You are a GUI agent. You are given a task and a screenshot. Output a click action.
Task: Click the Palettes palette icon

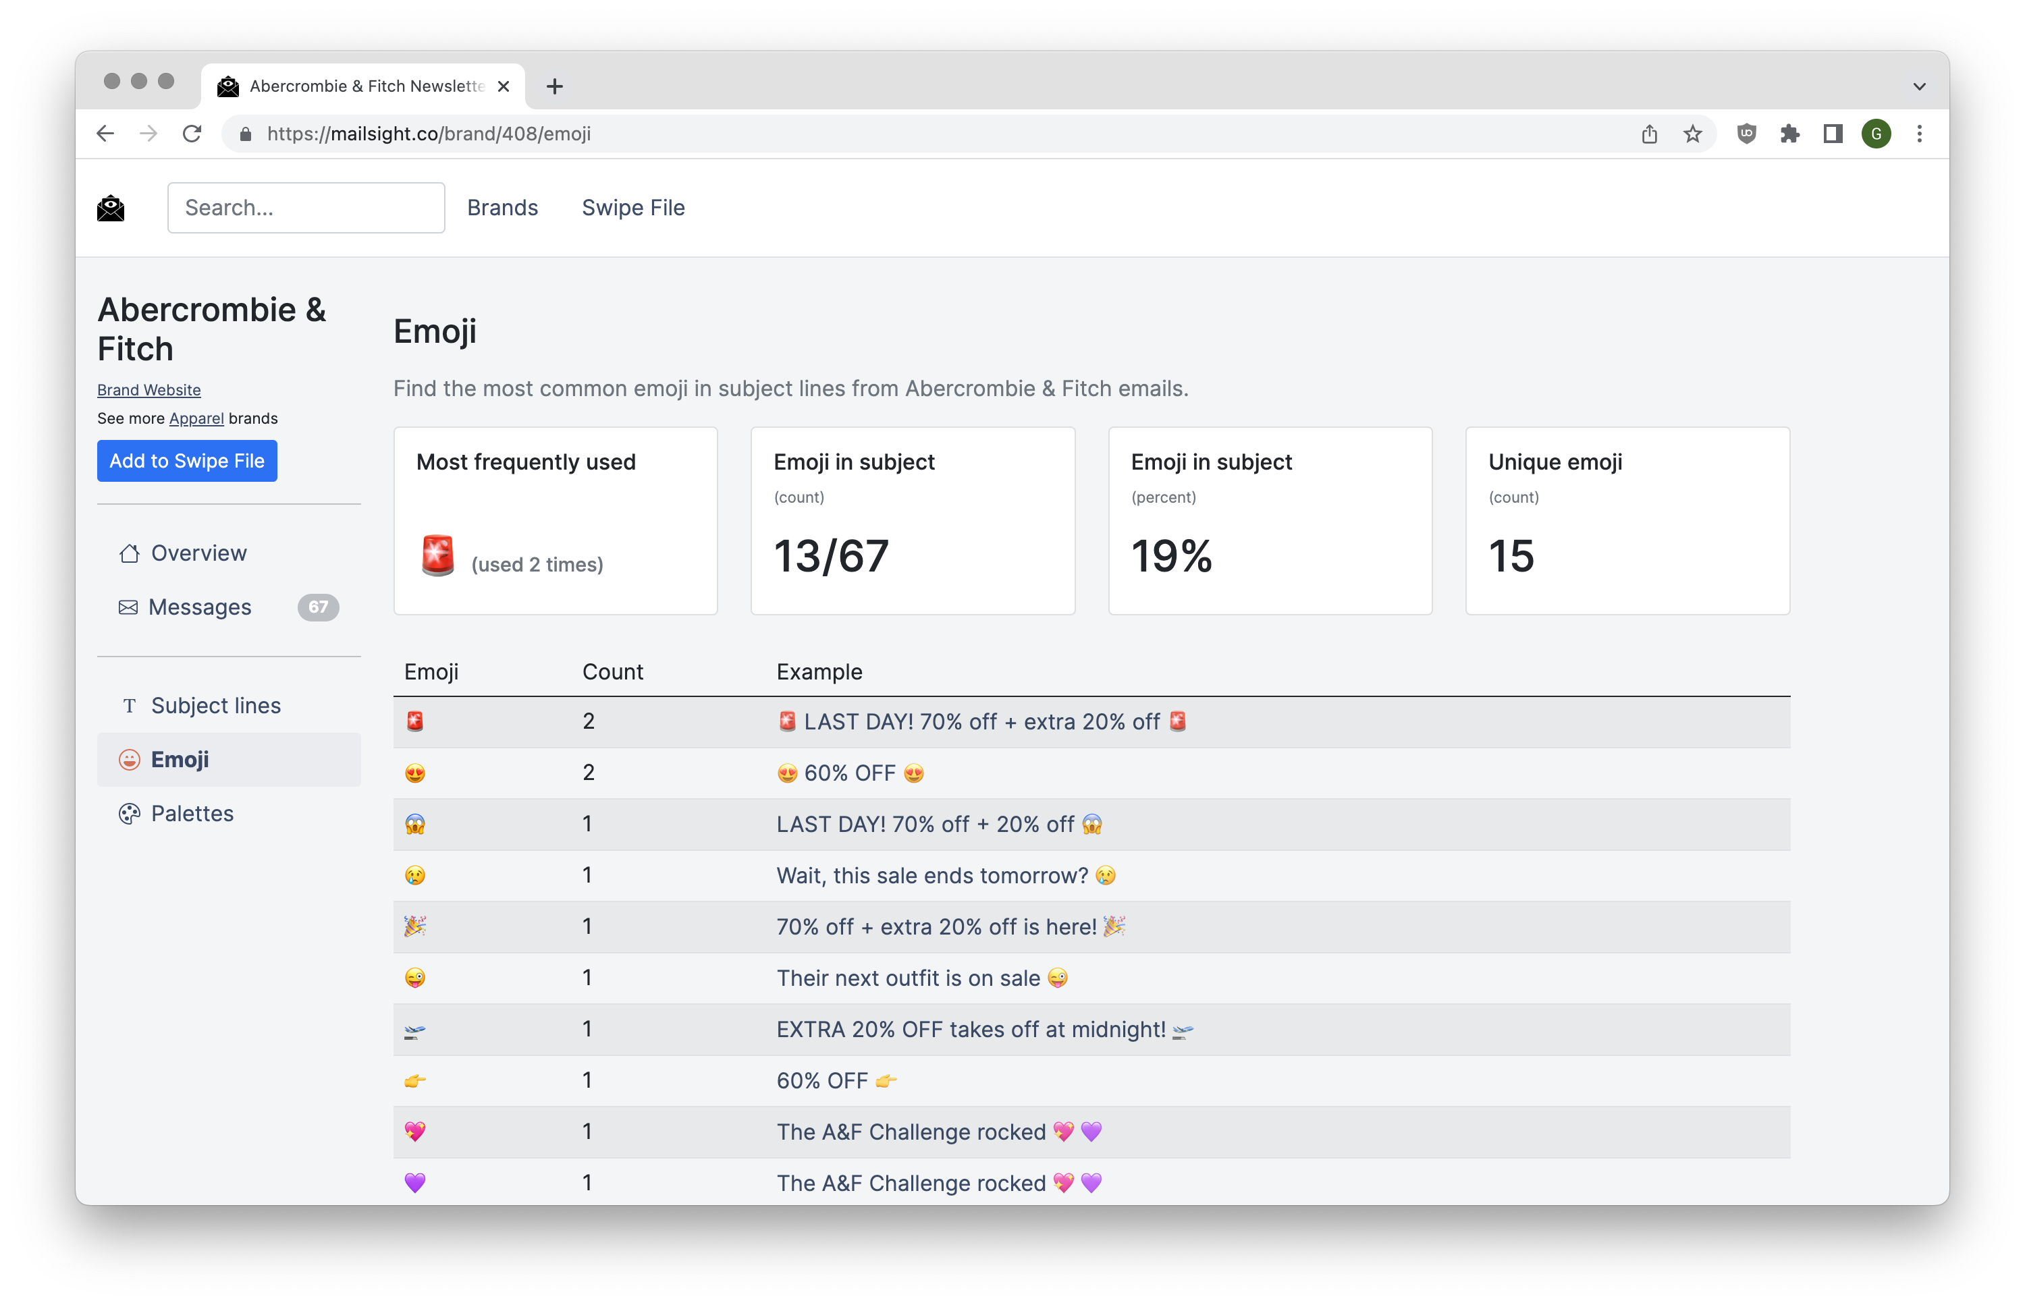point(129,814)
